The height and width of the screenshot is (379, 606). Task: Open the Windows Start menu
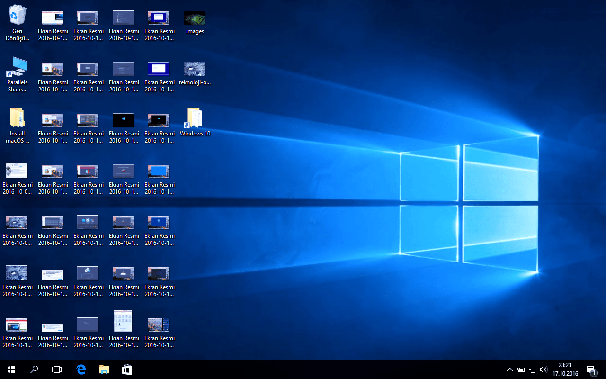[11, 370]
